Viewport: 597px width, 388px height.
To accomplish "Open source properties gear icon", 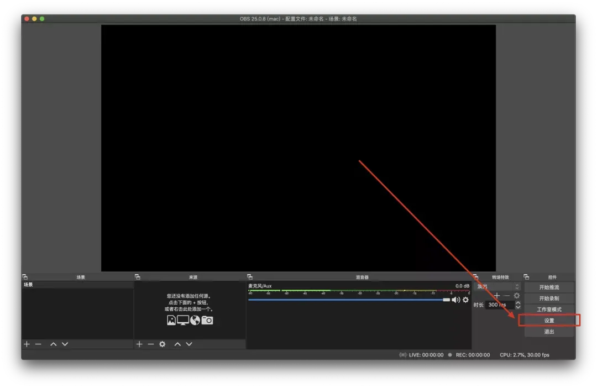I will tap(162, 344).
